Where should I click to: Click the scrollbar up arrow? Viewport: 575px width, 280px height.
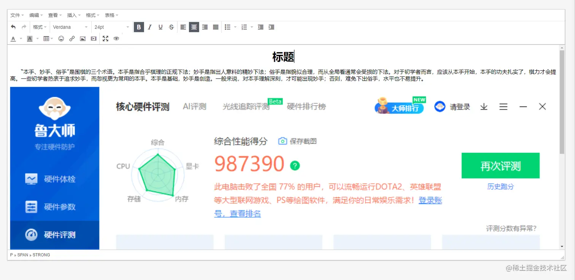coord(562,48)
